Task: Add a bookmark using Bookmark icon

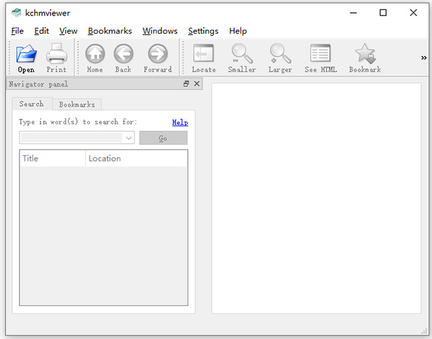Action: coord(364,57)
